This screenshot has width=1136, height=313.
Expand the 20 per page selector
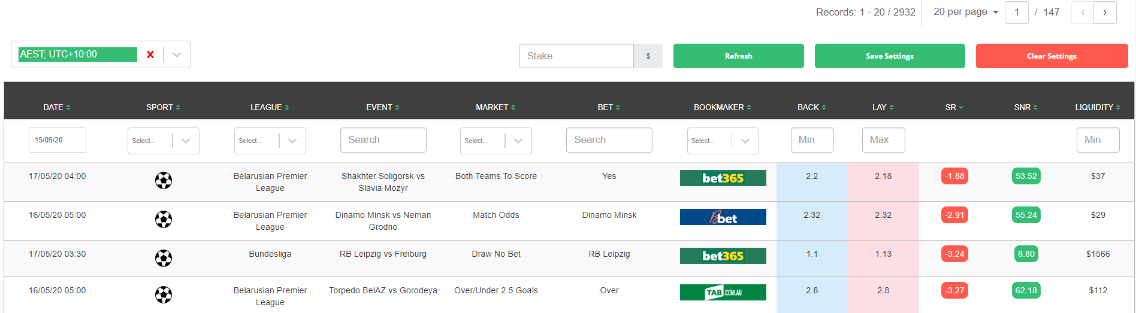[966, 12]
